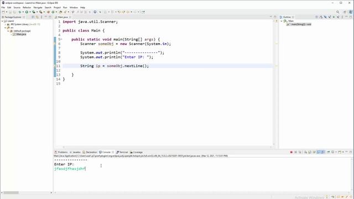Image resolution: width=354 pixels, height=199 pixels.
Task: Click the console input text line
Action: pos(70,169)
